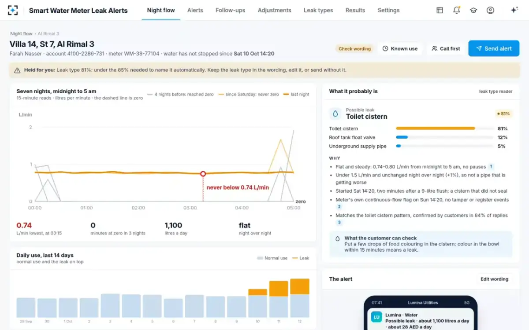Screen dimensions: 529x330
Task: Open the layout panel icon in header
Action: pyautogui.click(x=440, y=10)
